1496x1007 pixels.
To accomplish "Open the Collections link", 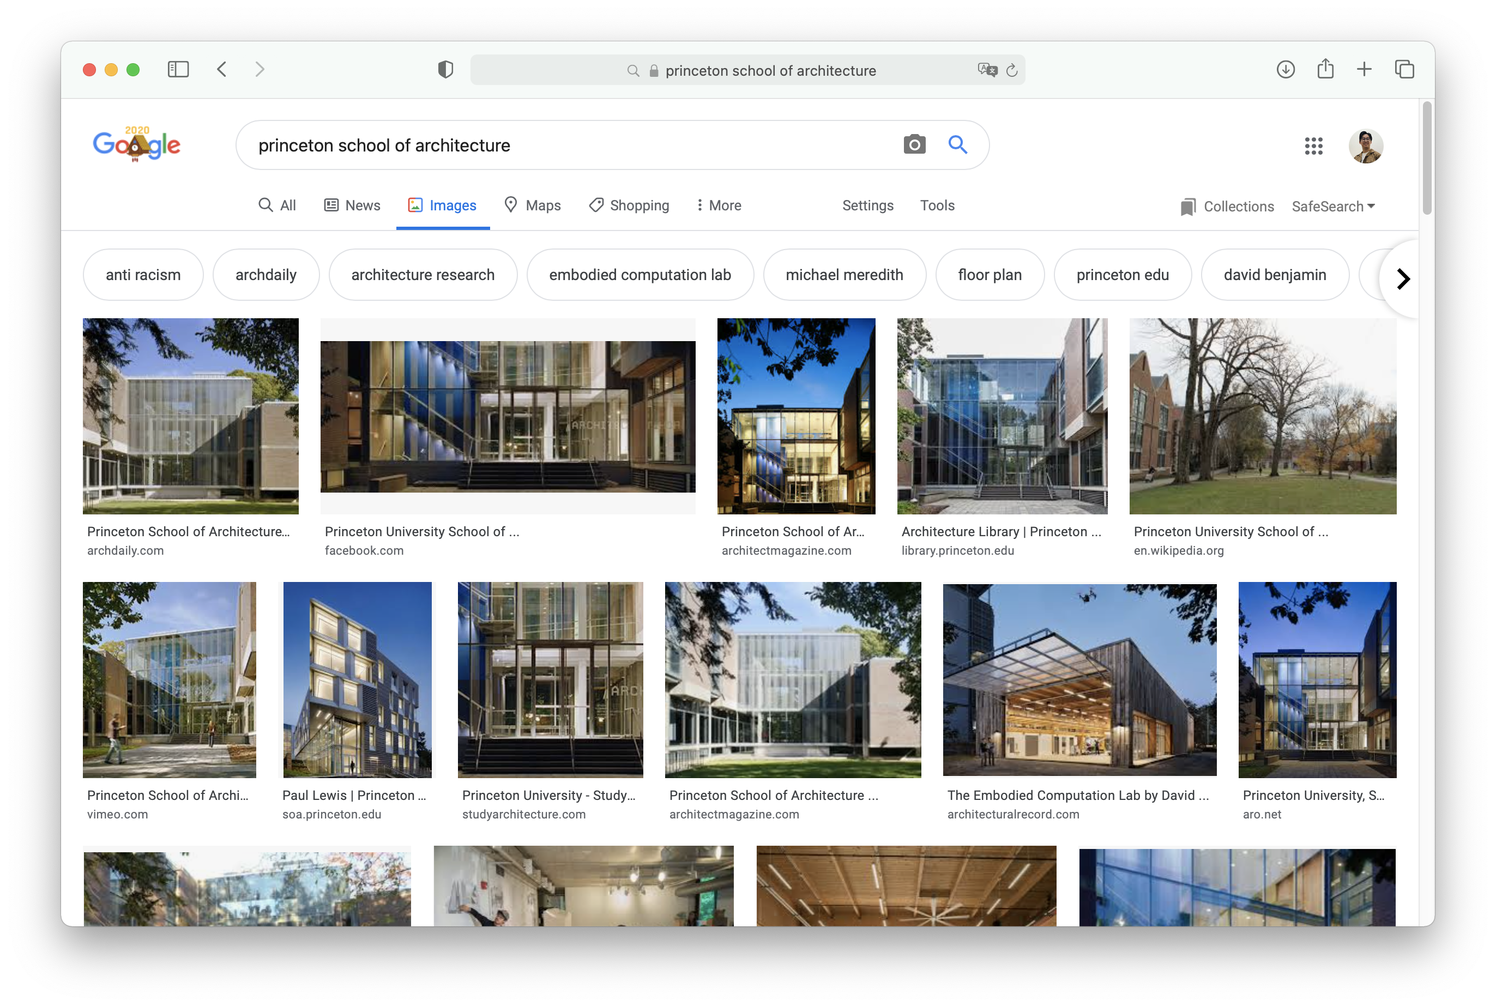I will click(1227, 206).
